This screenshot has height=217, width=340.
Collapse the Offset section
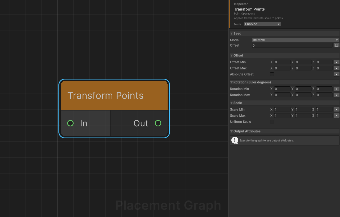point(231,56)
